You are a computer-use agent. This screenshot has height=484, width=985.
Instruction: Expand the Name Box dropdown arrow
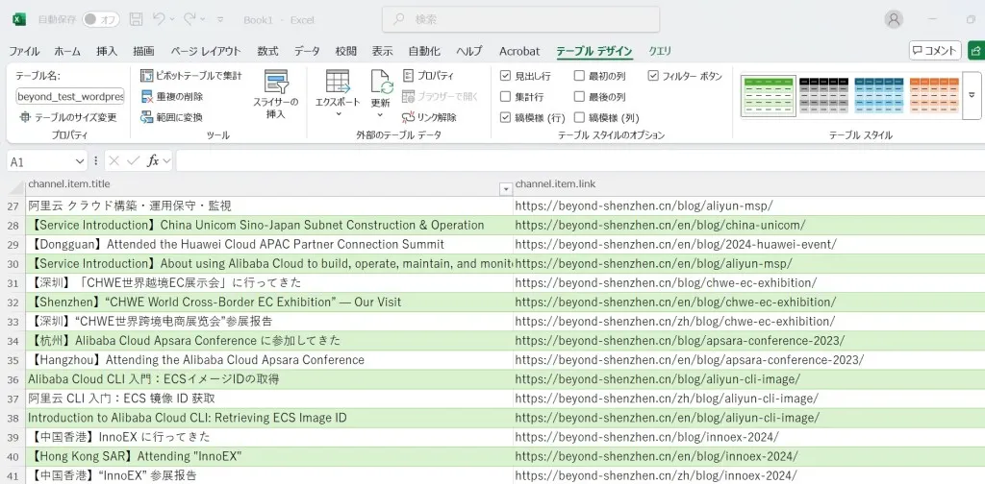[79, 161]
